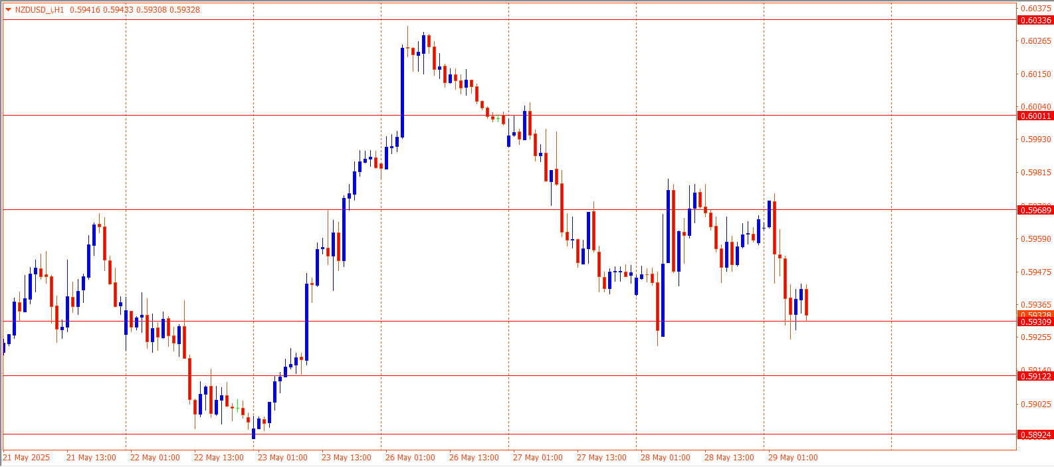Click the 26 May 13:00 time label
Viewport: 1054px width, 467px height.
pyautogui.click(x=474, y=458)
